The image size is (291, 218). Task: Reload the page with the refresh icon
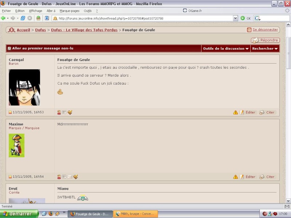pyautogui.click(x=23, y=18)
